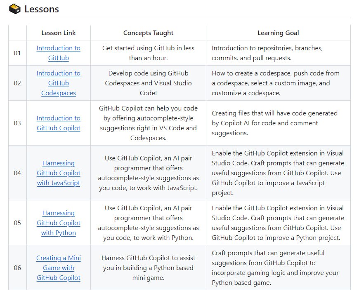Click lesson number 03 cell
Viewport: 359px width, 296px height.
(17, 123)
